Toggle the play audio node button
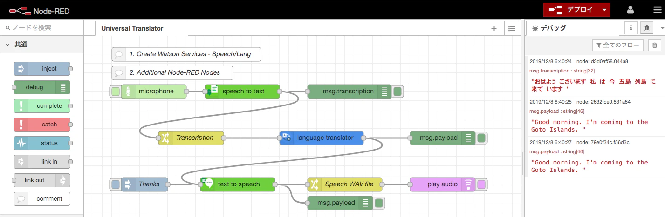Viewport: 665px width, 217px height. point(481,184)
